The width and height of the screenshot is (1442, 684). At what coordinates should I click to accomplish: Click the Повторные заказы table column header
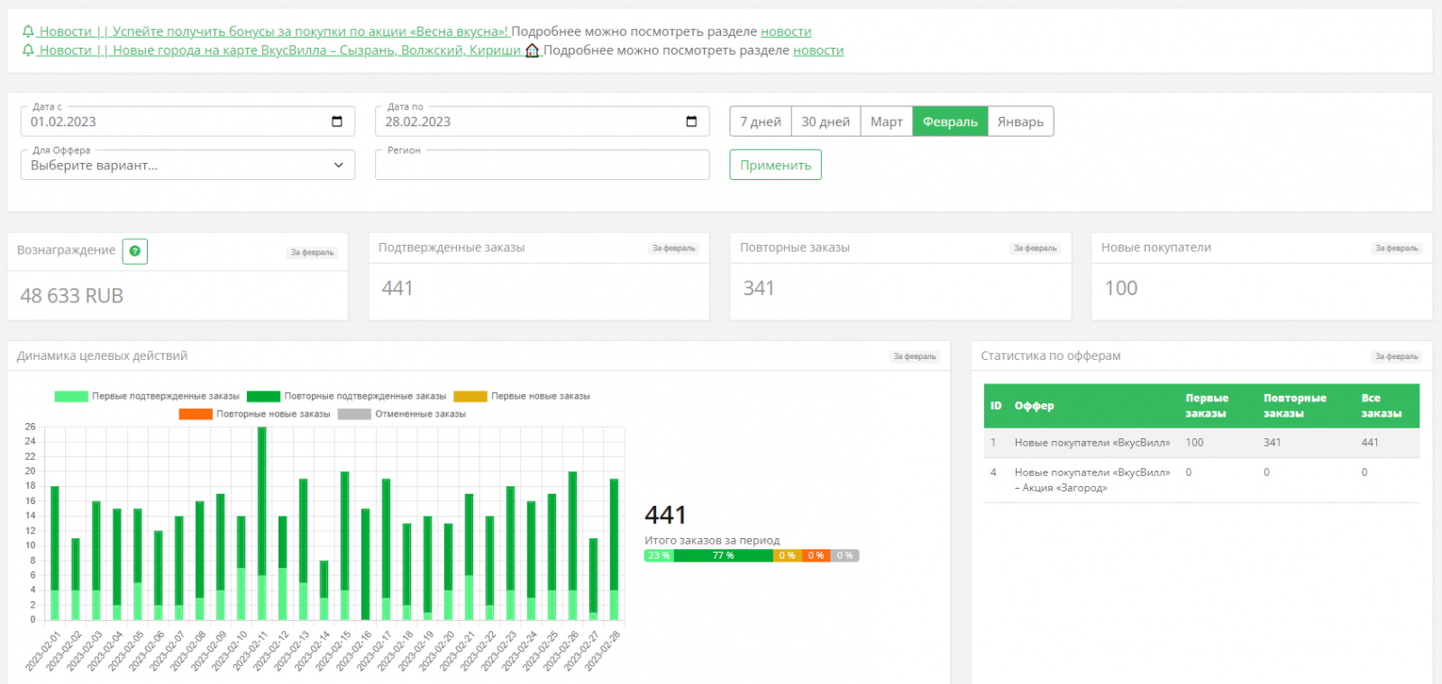pyautogui.click(x=1294, y=406)
